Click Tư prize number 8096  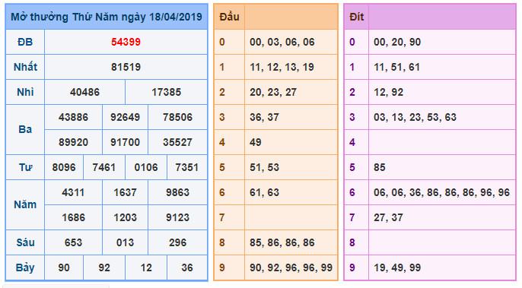[x=64, y=167]
